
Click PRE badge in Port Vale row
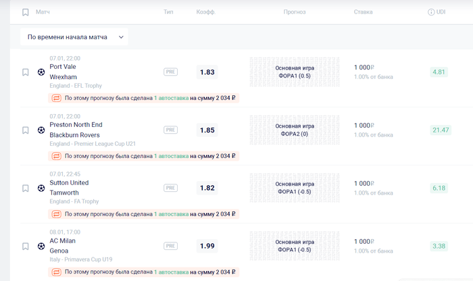click(x=170, y=72)
